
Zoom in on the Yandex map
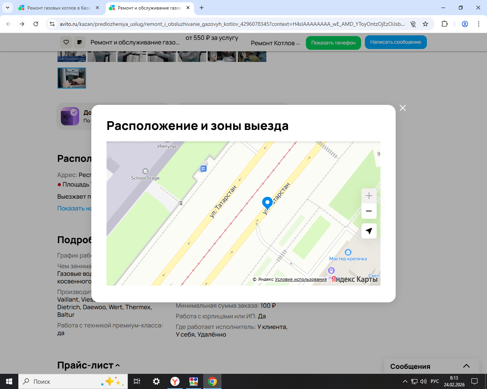click(369, 196)
